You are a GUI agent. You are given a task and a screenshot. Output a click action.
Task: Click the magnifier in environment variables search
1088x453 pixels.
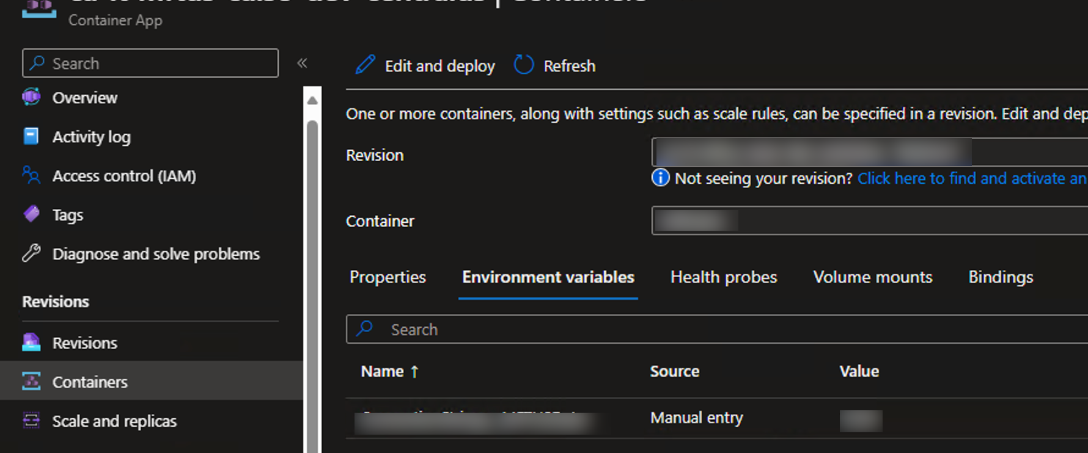(365, 328)
